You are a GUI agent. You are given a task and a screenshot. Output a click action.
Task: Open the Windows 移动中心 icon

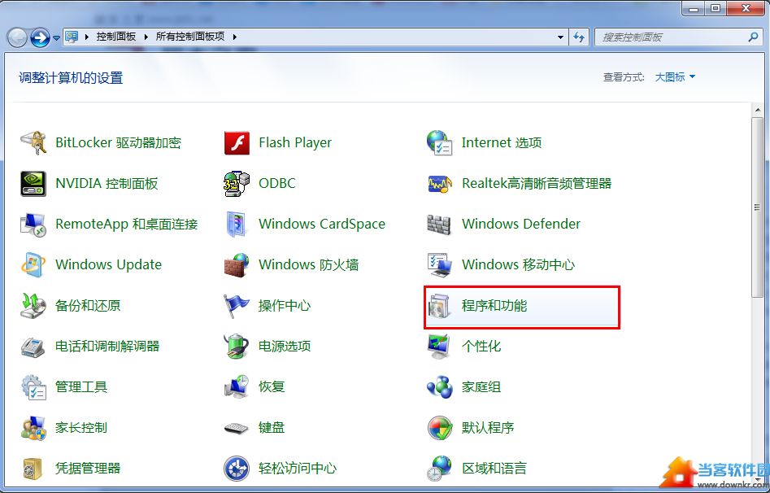440,265
